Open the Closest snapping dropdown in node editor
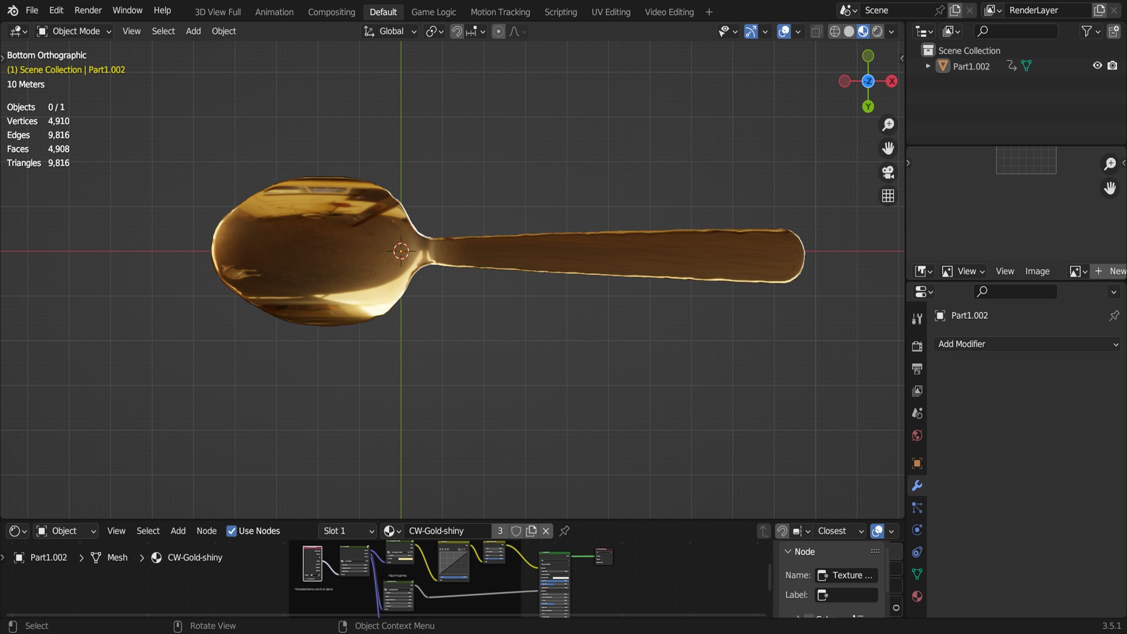Screen dimensions: 1127x634 click(839, 531)
